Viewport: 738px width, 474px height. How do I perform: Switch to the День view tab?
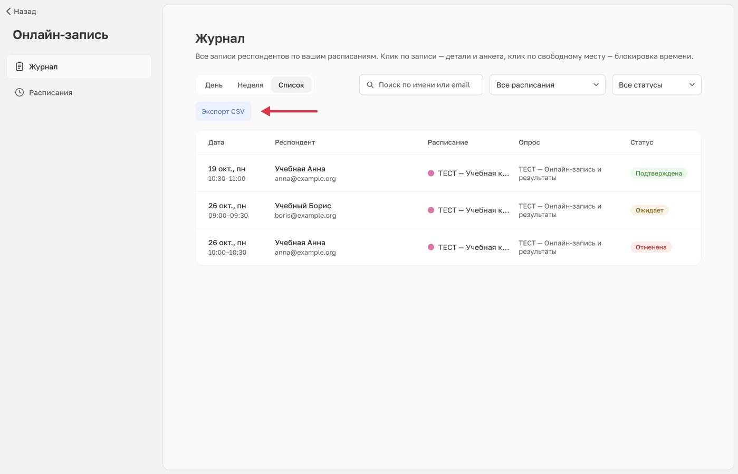pos(214,85)
